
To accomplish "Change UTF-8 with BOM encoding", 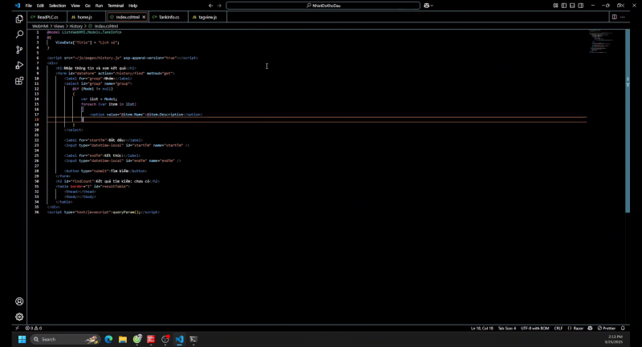I will 534,329.
